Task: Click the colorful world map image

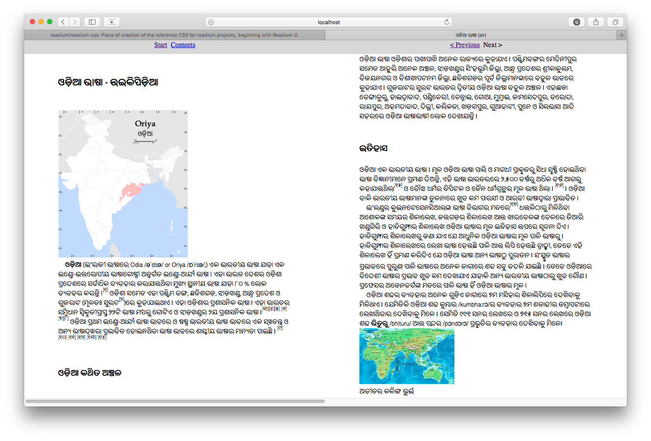Action: (x=406, y=356)
